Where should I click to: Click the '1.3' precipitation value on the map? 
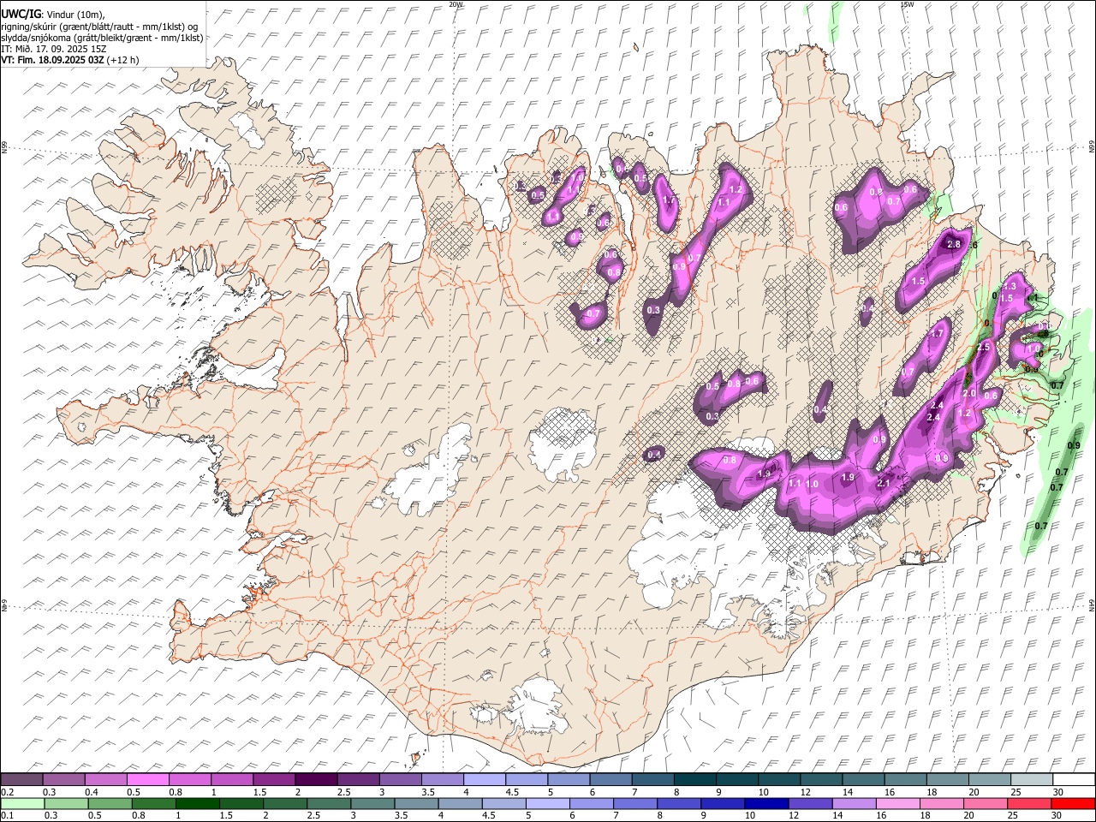coord(1010,287)
